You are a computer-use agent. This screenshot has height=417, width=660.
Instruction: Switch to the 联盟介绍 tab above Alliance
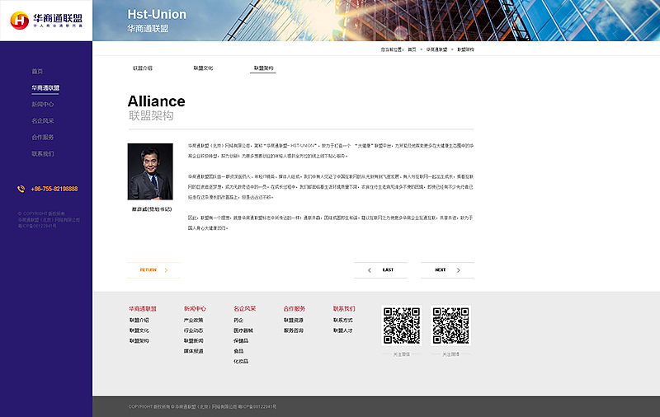coord(143,68)
